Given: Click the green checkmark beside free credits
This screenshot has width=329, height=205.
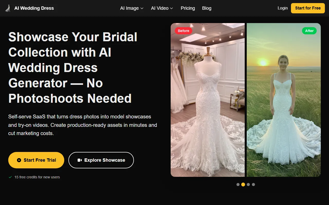Looking at the screenshot, I should point(10,177).
